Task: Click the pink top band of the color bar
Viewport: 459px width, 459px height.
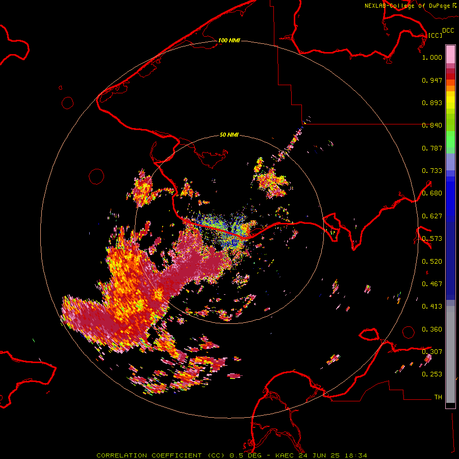Action: click(450, 55)
